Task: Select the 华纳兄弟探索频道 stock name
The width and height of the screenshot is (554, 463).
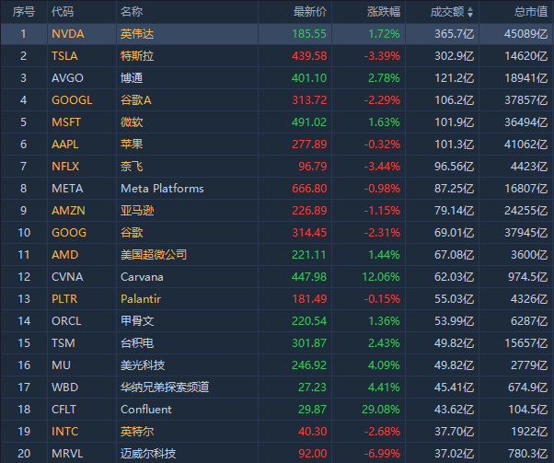Action: coord(165,388)
